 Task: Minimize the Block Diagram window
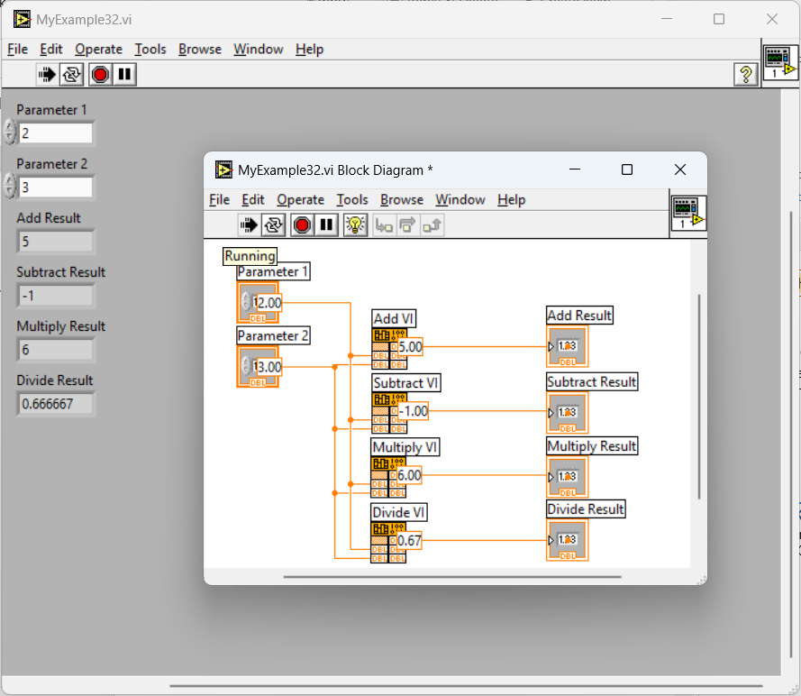575,169
